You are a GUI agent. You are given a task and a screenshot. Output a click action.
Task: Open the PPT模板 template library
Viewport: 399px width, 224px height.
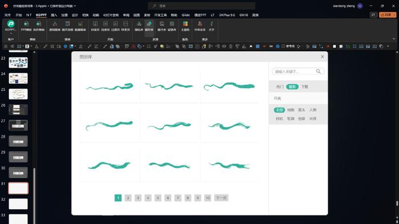coord(26,26)
